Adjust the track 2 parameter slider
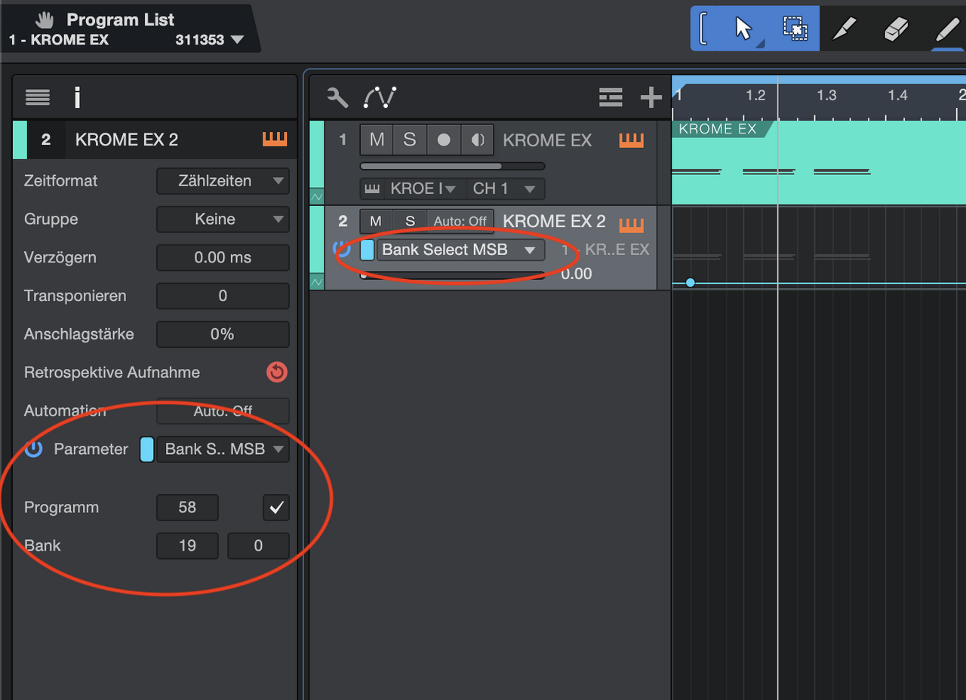This screenshot has height=700, width=966. 452,275
